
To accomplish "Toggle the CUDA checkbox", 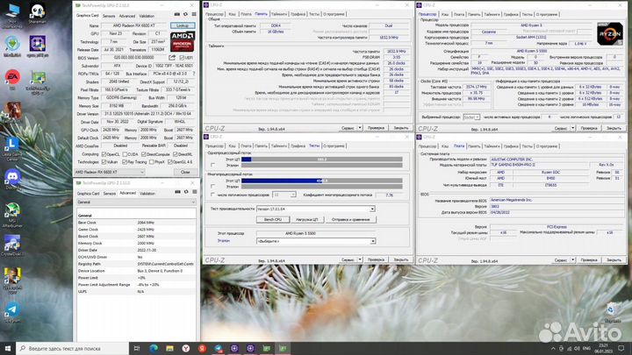I will [125, 154].
